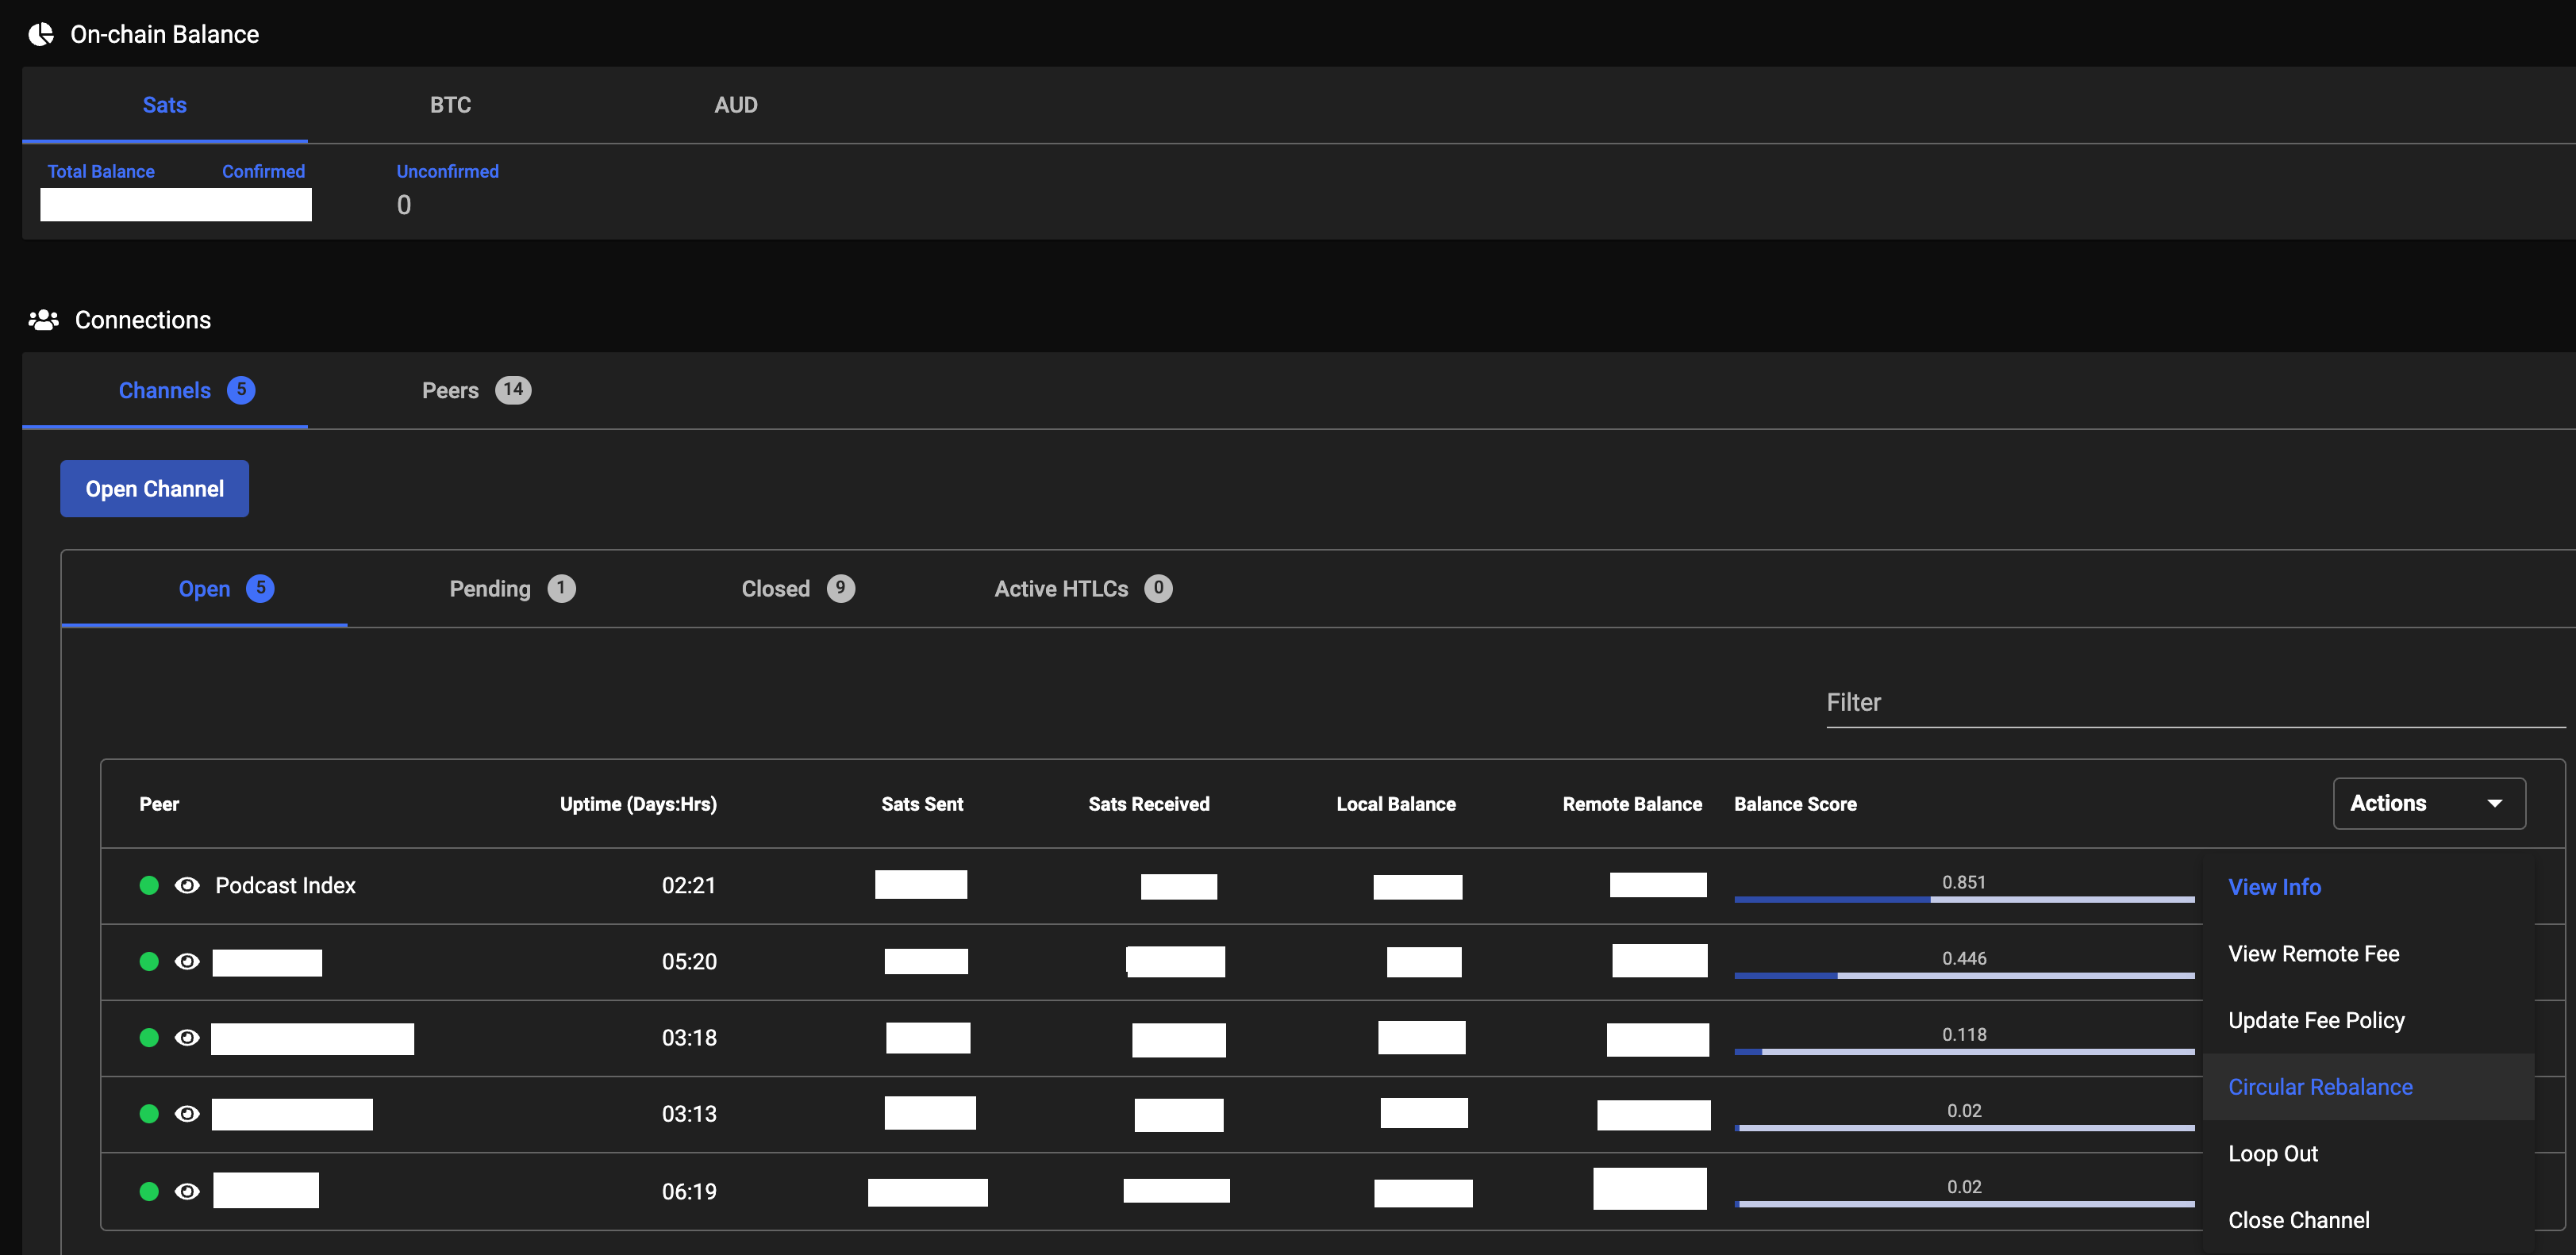Switch balance display to BTC tab
This screenshot has width=2576, height=1255.
click(450, 105)
